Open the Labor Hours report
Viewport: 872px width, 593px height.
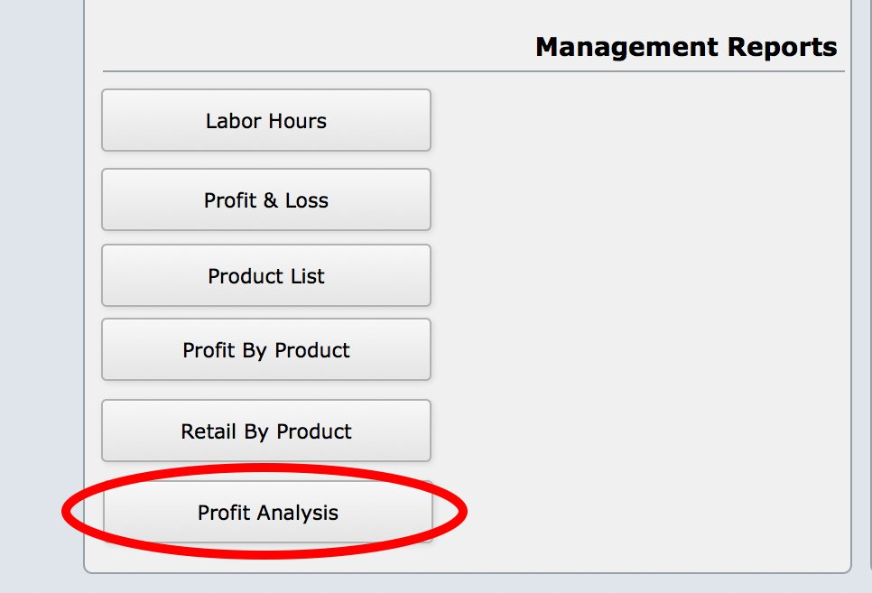[x=265, y=120]
